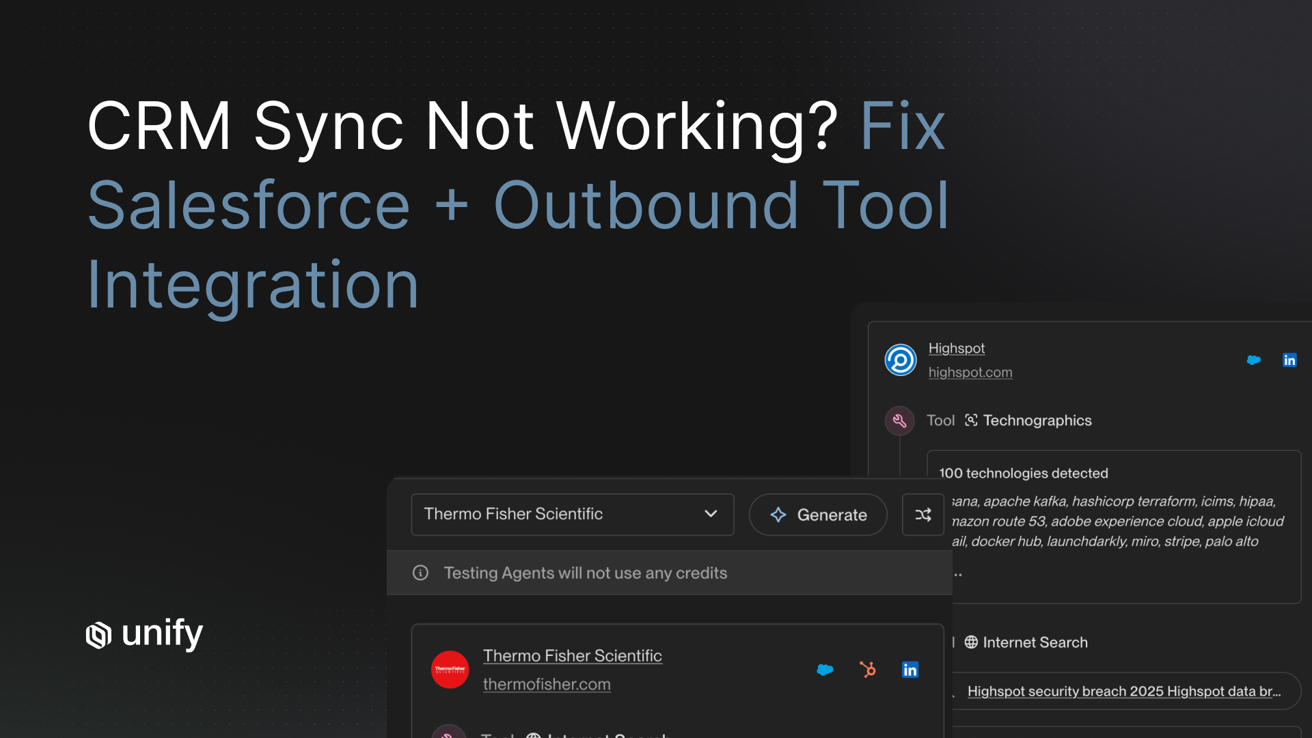Click the thermofisher.com domain link
This screenshot has height=738, width=1312.
click(547, 684)
